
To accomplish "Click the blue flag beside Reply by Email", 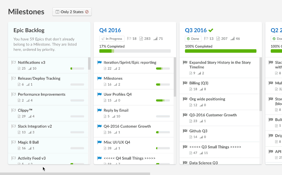I will [x=99, y=110].
